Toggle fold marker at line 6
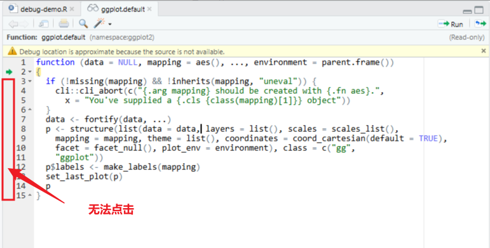The width and height of the screenshot is (490, 248). pos(30,110)
